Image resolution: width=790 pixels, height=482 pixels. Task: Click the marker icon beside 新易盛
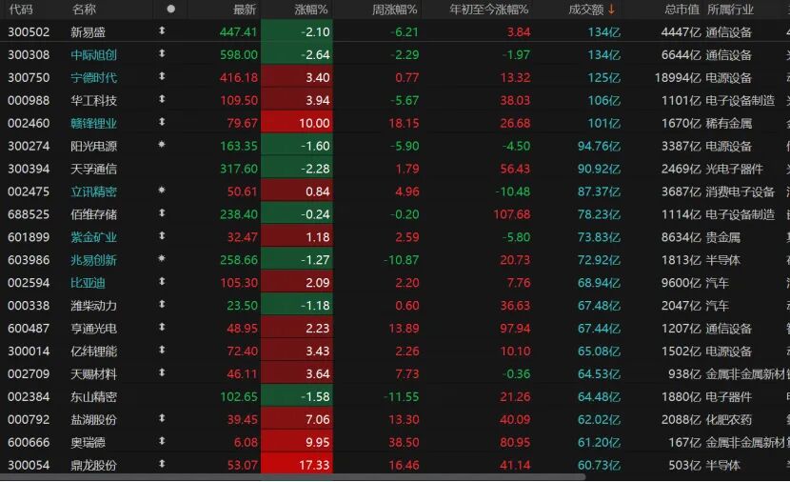(162, 31)
